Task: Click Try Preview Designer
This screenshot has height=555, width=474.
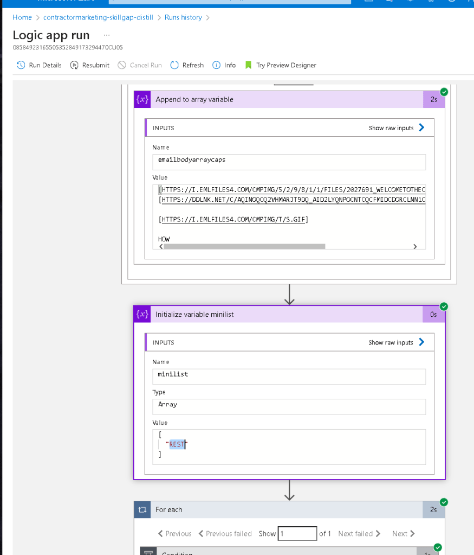Action: coord(280,65)
